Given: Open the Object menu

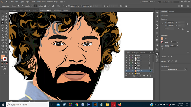Looking at the screenshot, I should click(22, 2).
